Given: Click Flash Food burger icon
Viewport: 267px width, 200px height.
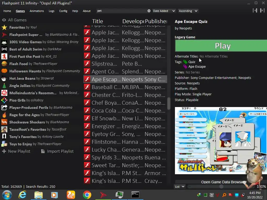Looking at the screenshot, I should (x=4, y=64).
